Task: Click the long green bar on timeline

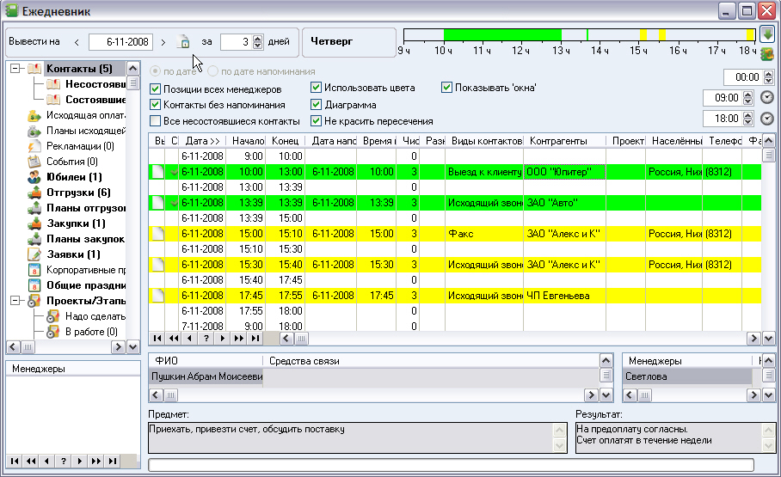Action: (502, 34)
